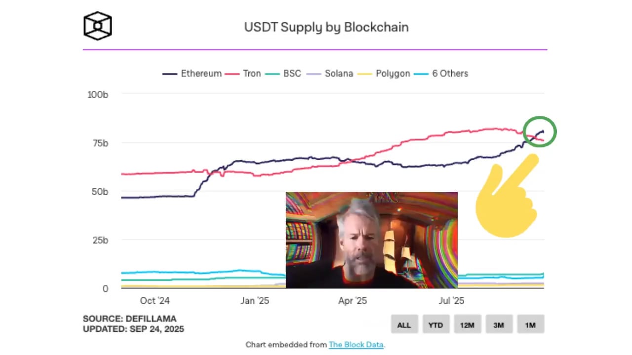The width and height of the screenshot is (632, 355).
Task: Click the green circle annotation
Action: [540, 132]
